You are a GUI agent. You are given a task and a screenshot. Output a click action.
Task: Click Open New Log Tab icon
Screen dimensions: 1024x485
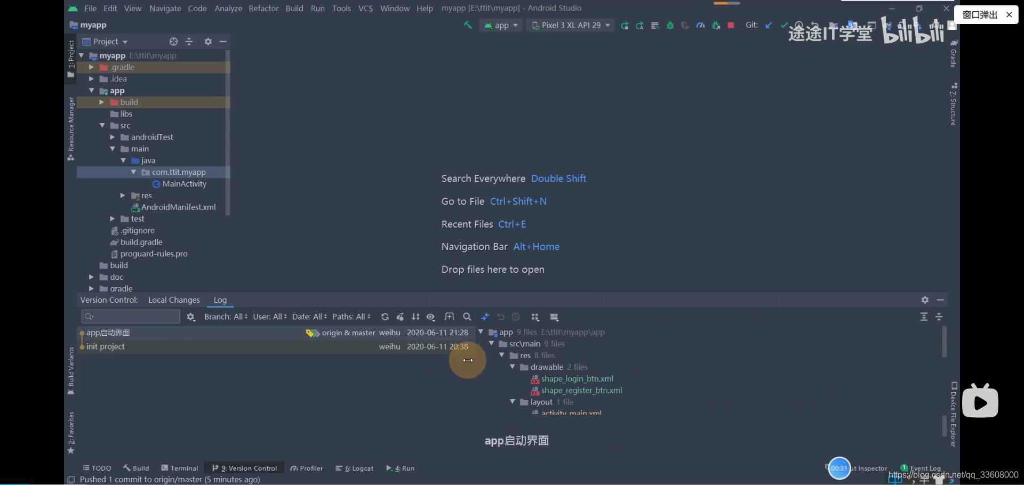tap(450, 317)
